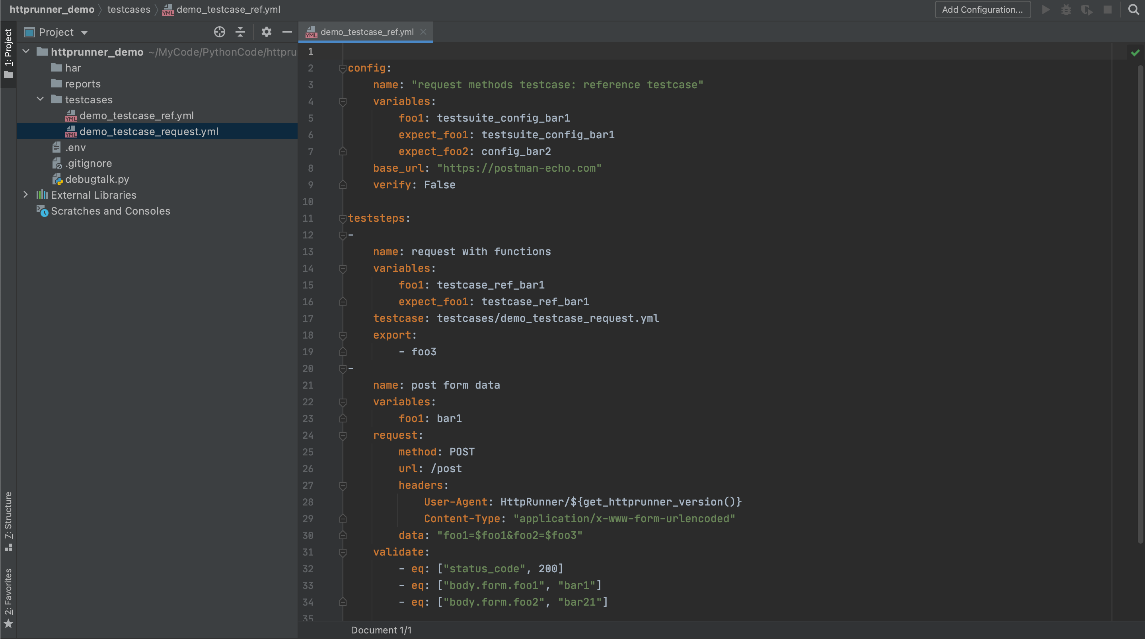Viewport: 1145px width, 639px height.
Task: Click the Stop square icon
Action: pyautogui.click(x=1107, y=9)
